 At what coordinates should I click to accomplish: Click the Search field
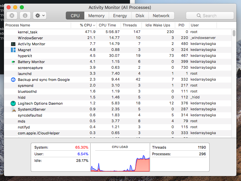[210, 16]
